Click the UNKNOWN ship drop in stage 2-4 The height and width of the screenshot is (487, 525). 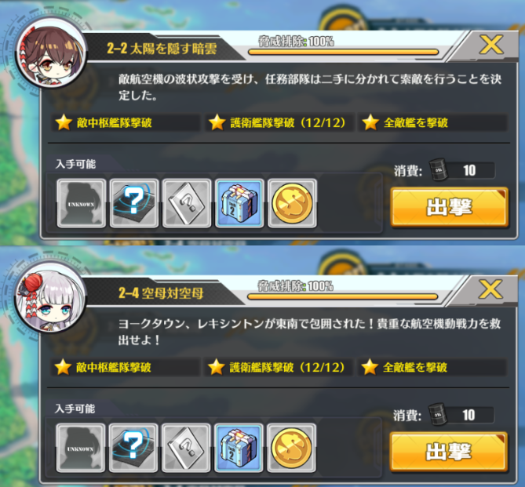(x=81, y=448)
